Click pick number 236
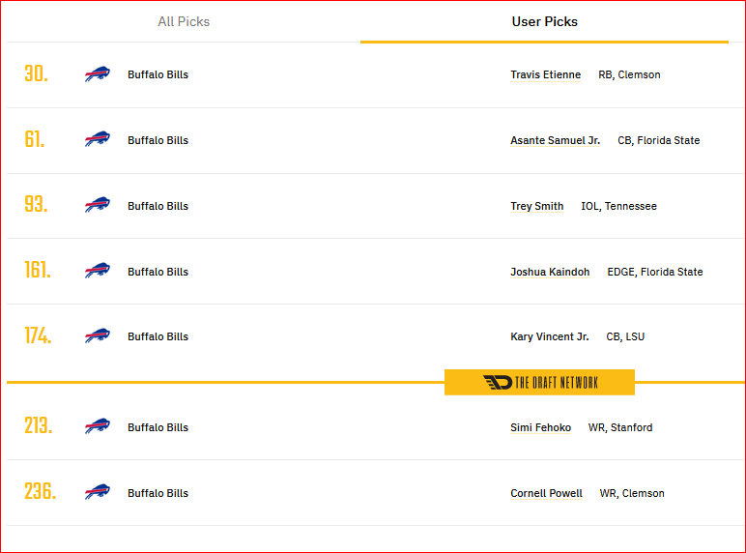Screen dimensions: 746x553 pyautogui.click(x=41, y=491)
